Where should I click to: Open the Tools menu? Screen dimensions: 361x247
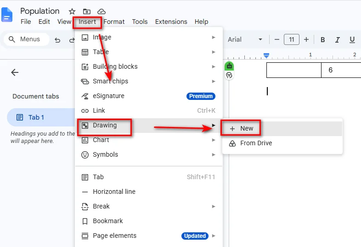pyautogui.click(x=140, y=22)
